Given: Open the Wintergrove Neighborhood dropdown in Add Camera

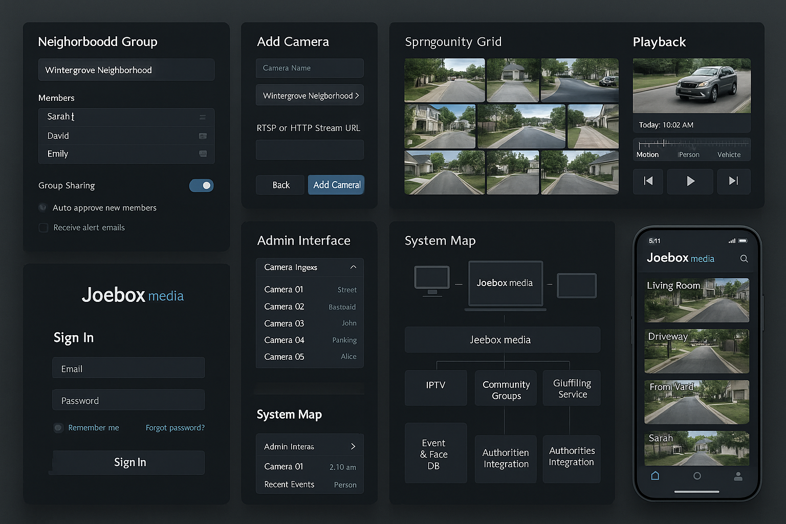Looking at the screenshot, I should tap(309, 95).
